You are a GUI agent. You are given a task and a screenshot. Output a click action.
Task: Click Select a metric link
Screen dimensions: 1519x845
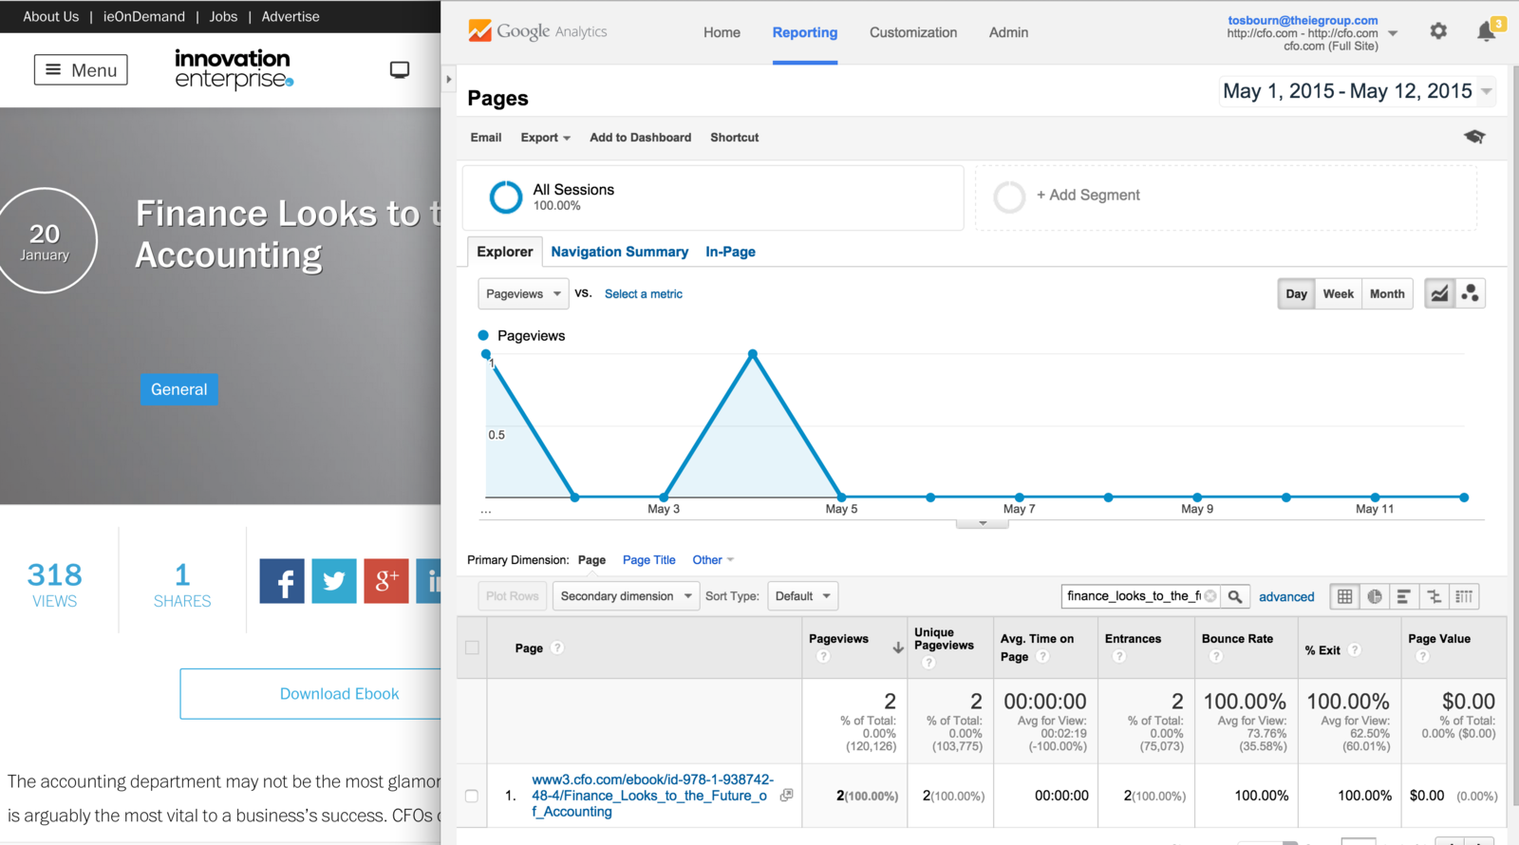[644, 294]
